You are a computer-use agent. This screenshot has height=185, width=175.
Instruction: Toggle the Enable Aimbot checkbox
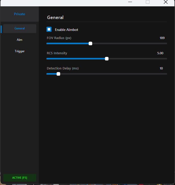point(49,29)
